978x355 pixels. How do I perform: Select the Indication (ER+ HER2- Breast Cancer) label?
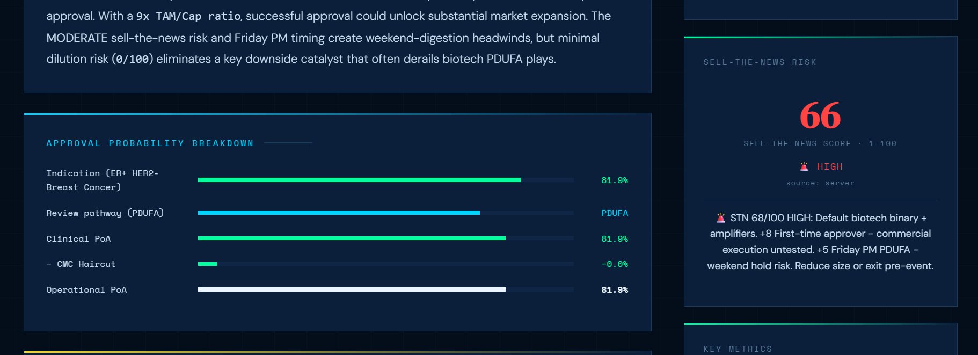click(x=102, y=180)
